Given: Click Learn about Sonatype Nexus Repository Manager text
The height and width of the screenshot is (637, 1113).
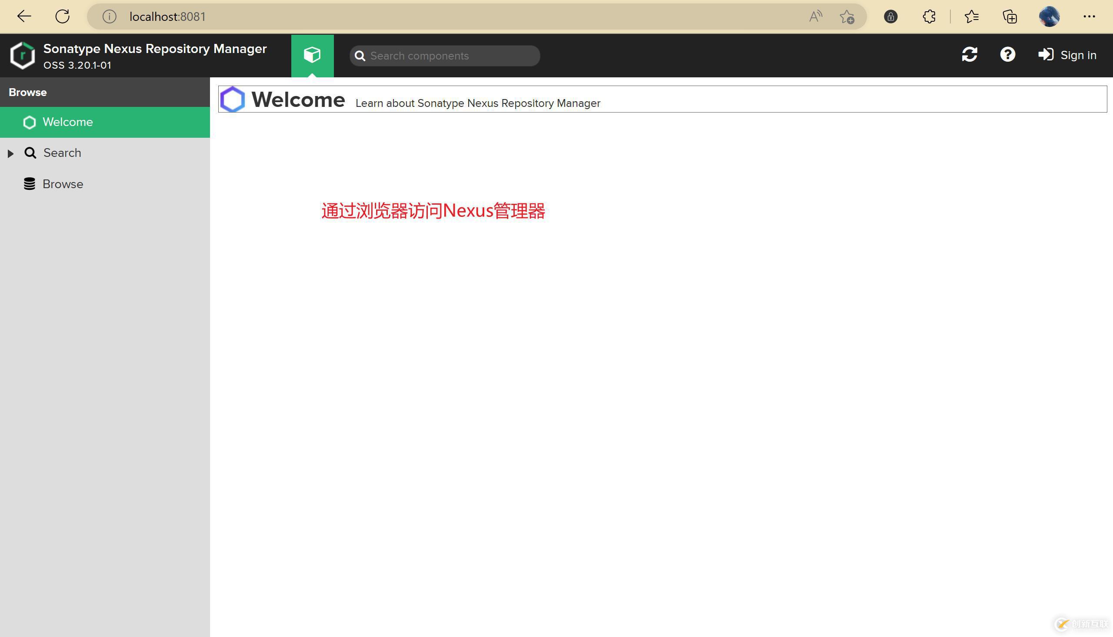Looking at the screenshot, I should (x=477, y=103).
